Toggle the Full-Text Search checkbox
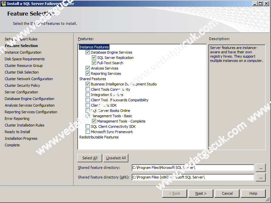 coord(94,63)
